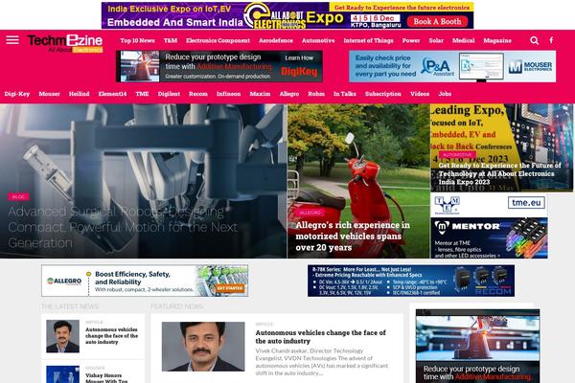Open the Allegro sub-menu link

coord(289,94)
